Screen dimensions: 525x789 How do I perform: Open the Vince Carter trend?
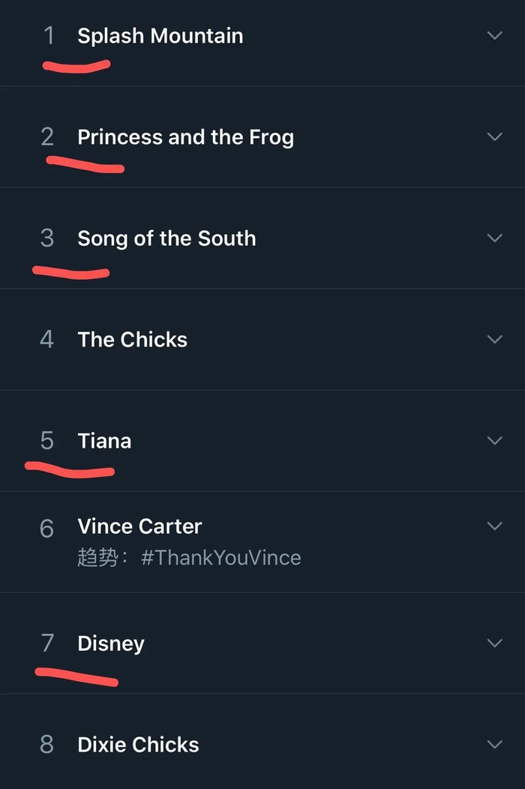tap(139, 526)
